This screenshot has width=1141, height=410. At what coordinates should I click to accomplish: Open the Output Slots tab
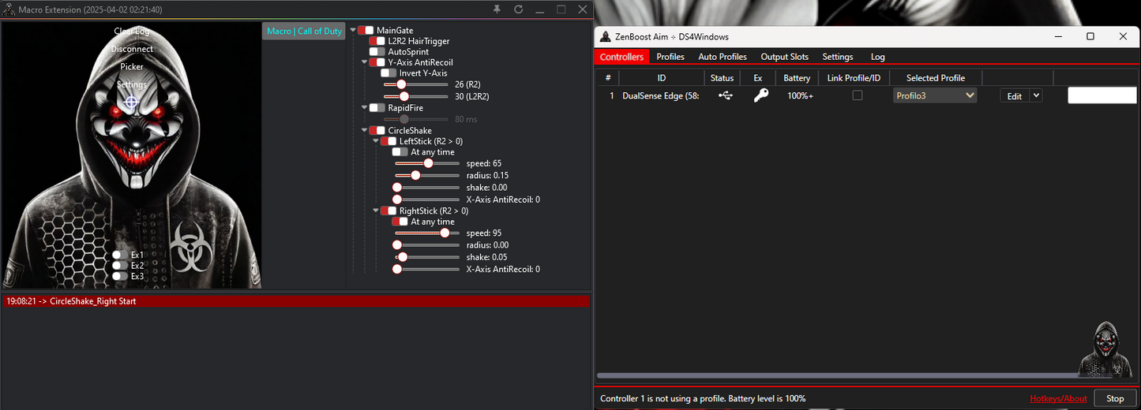coord(785,57)
